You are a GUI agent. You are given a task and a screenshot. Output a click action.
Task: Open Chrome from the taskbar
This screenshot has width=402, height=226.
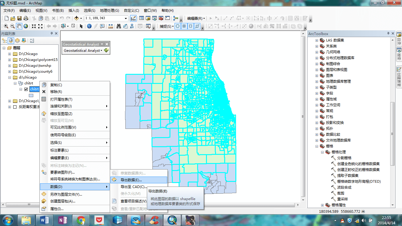click(x=81, y=220)
